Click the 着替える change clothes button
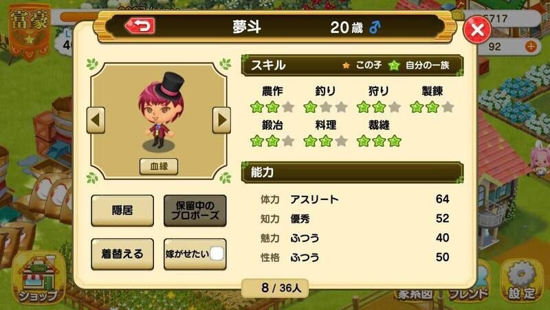 coord(122,254)
